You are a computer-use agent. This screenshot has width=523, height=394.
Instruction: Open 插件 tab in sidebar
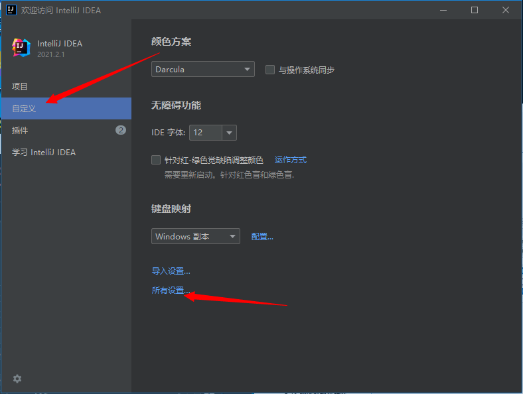(x=66, y=130)
